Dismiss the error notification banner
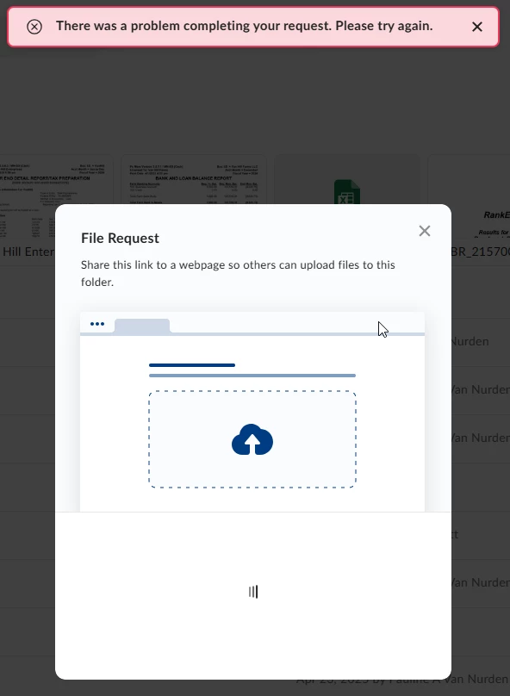510x696 pixels. tap(477, 27)
